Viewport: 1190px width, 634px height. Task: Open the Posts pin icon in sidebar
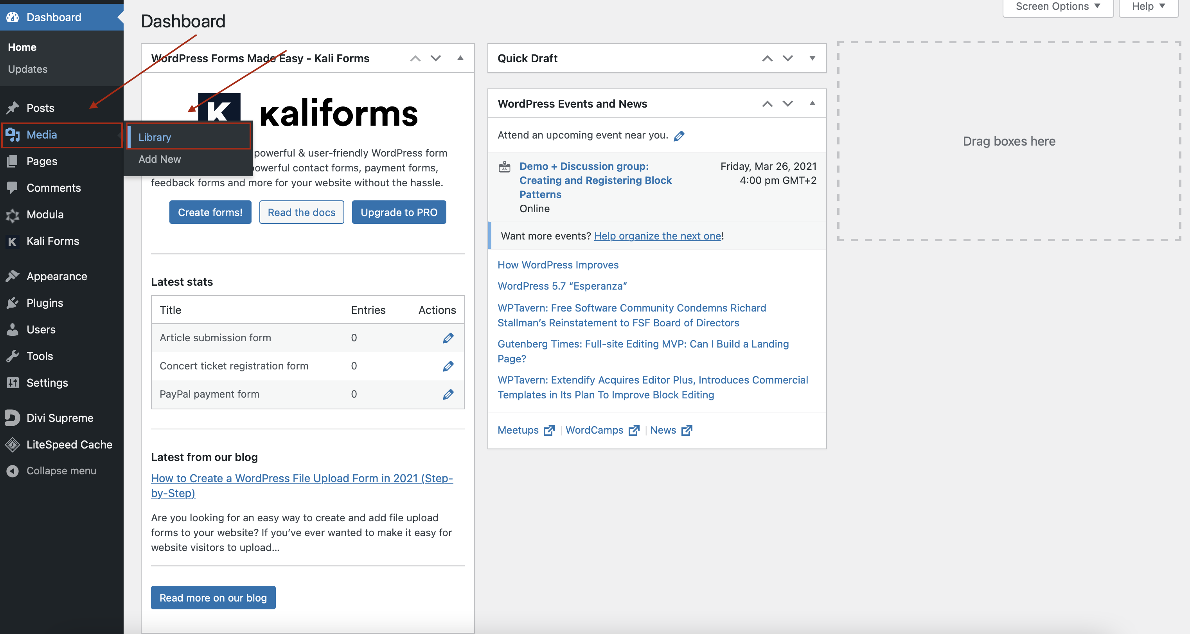pyautogui.click(x=13, y=108)
